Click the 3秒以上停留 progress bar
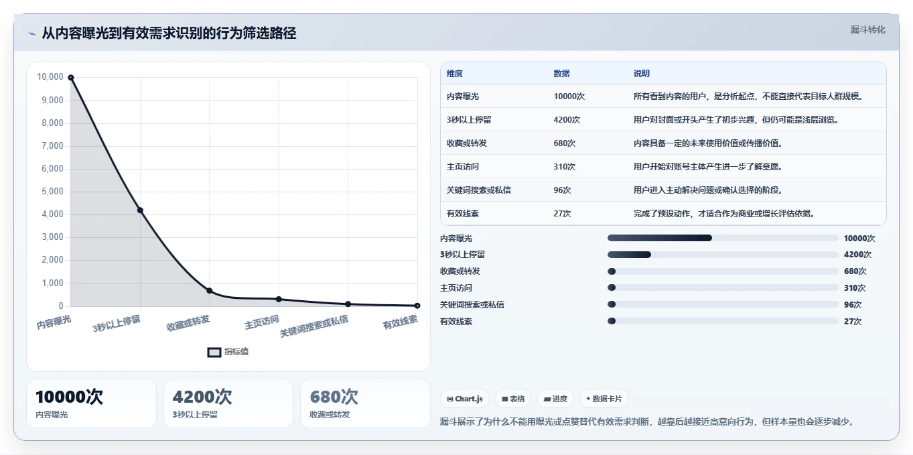Viewport: 913px width, 455px height. [x=723, y=255]
